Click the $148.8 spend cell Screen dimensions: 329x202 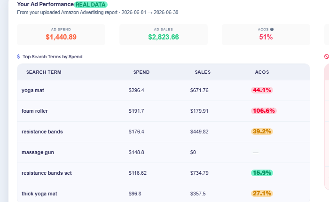[136, 152]
